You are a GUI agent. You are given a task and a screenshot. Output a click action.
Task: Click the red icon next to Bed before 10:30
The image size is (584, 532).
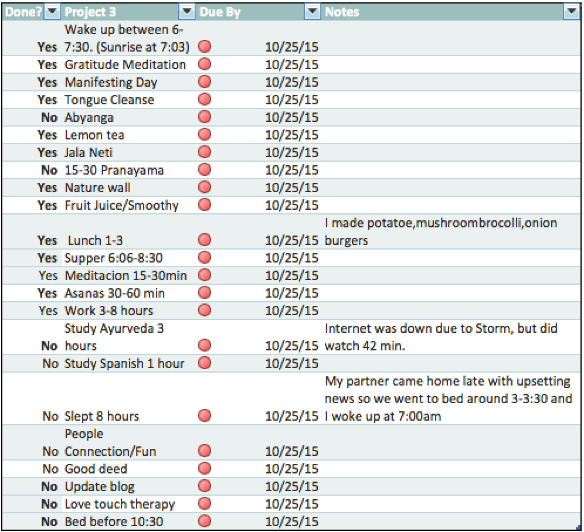coord(204,521)
